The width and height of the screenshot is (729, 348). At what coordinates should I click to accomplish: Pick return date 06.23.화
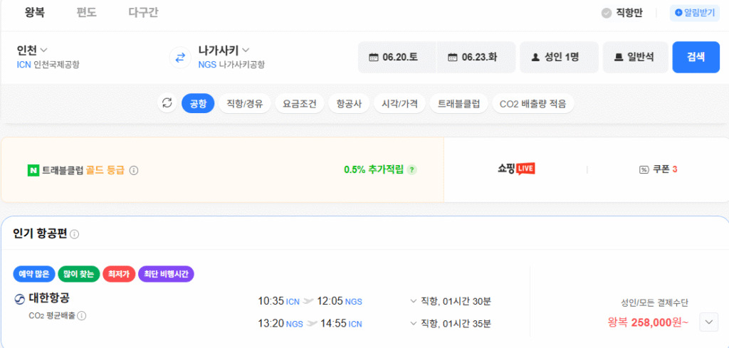pyautogui.click(x=476, y=57)
